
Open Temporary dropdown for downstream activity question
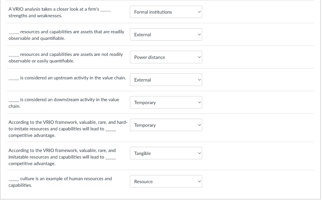coord(166,103)
